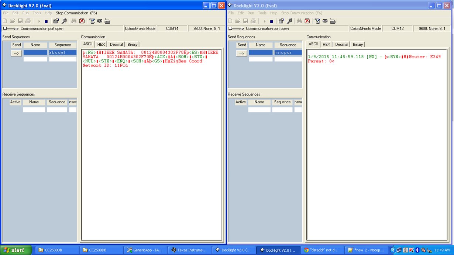Open the options wrench icon in COM12 window

pyautogui.click(x=289, y=21)
